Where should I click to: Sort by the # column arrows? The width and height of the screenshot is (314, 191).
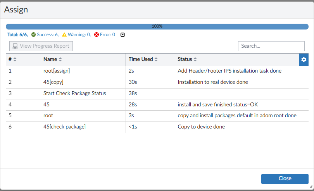pos(15,59)
